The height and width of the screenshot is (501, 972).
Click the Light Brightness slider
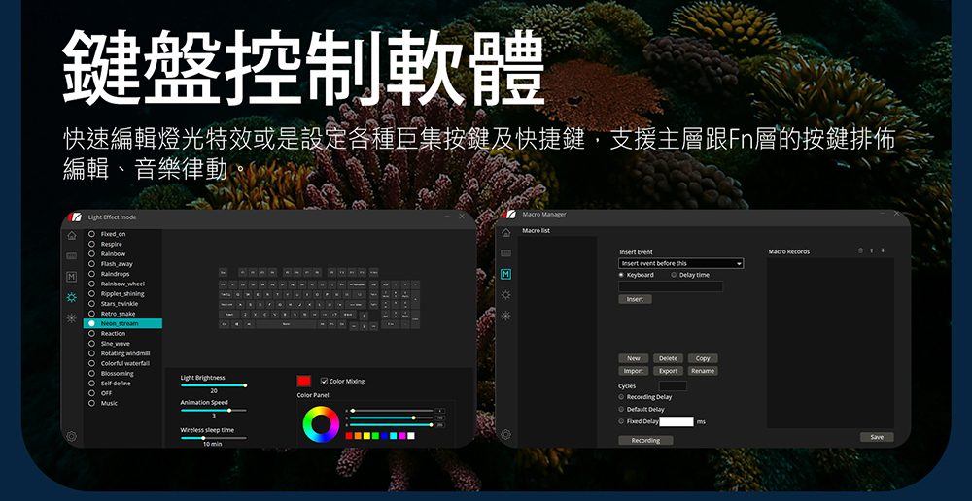point(213,385)
